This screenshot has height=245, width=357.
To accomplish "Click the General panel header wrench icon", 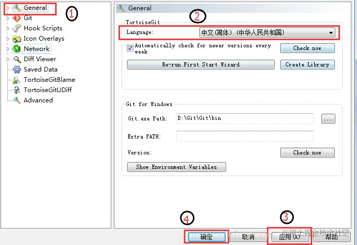I will [x=121, y=8].
